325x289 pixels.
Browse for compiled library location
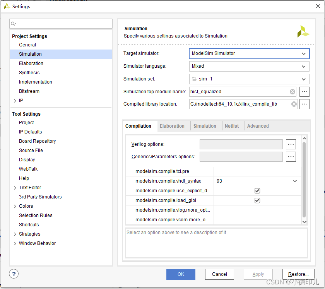click(x=304, y=104)
